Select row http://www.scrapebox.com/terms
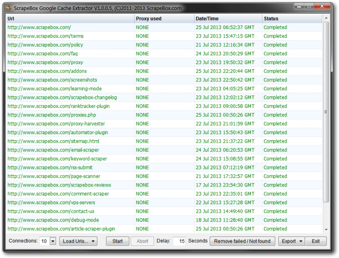 (x=164, y=36)
